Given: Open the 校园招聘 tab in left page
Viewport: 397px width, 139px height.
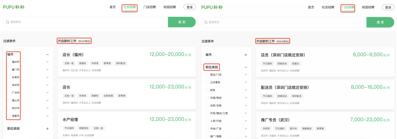Looking at the screenshot, I should click(169, 7).
